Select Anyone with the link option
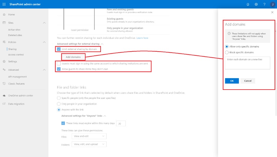This screenshot has height=157, width=277. click(59, 110)
